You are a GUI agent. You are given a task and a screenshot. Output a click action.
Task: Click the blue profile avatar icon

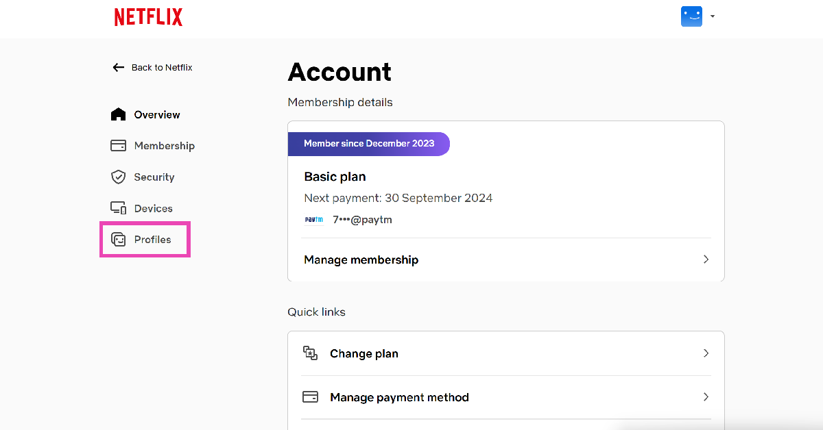tap(691, 16)
